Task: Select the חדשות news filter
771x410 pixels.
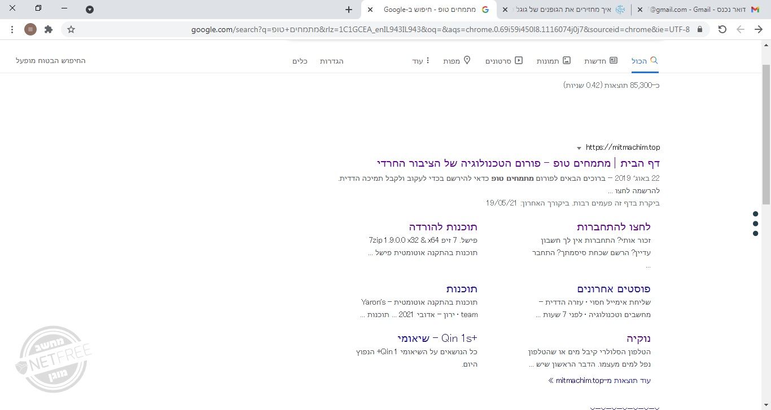Action: click(x=601, y=61)
